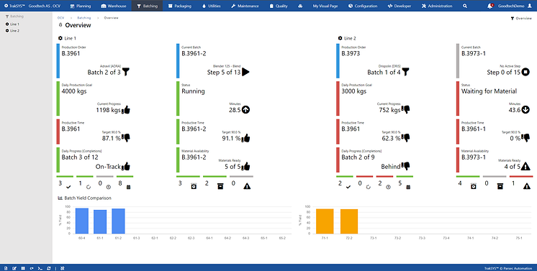Click thumbs-down icon beside 87.1 %

click(126, 138)
